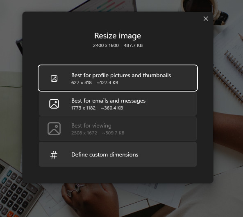
Task: Select Best for emails and messages option
Action: pos(118,104)
